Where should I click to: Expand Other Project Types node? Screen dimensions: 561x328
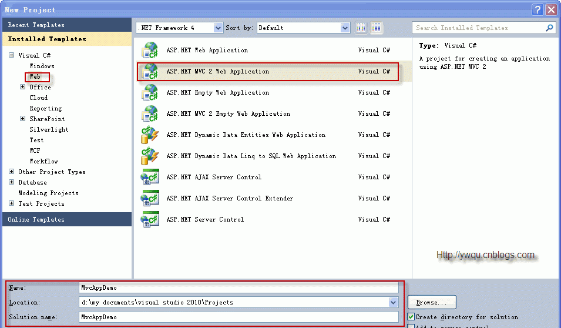coord(11,172)
